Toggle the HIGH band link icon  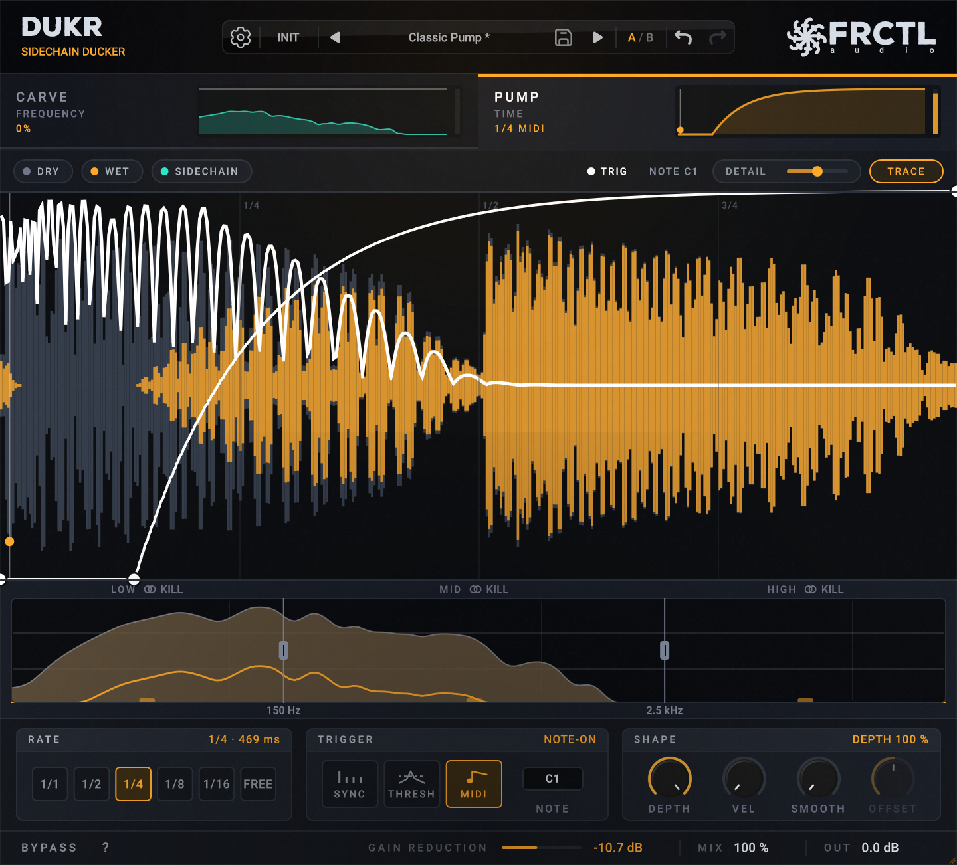pos(811,589)
